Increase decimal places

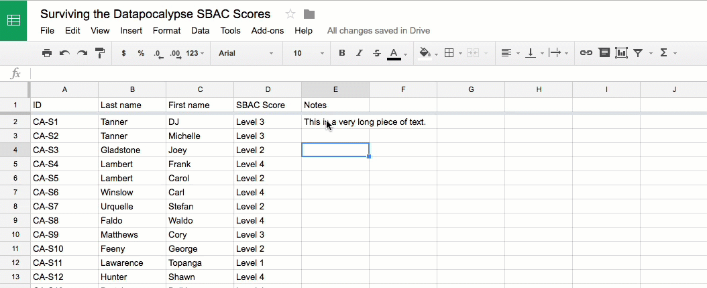point(176,54)
